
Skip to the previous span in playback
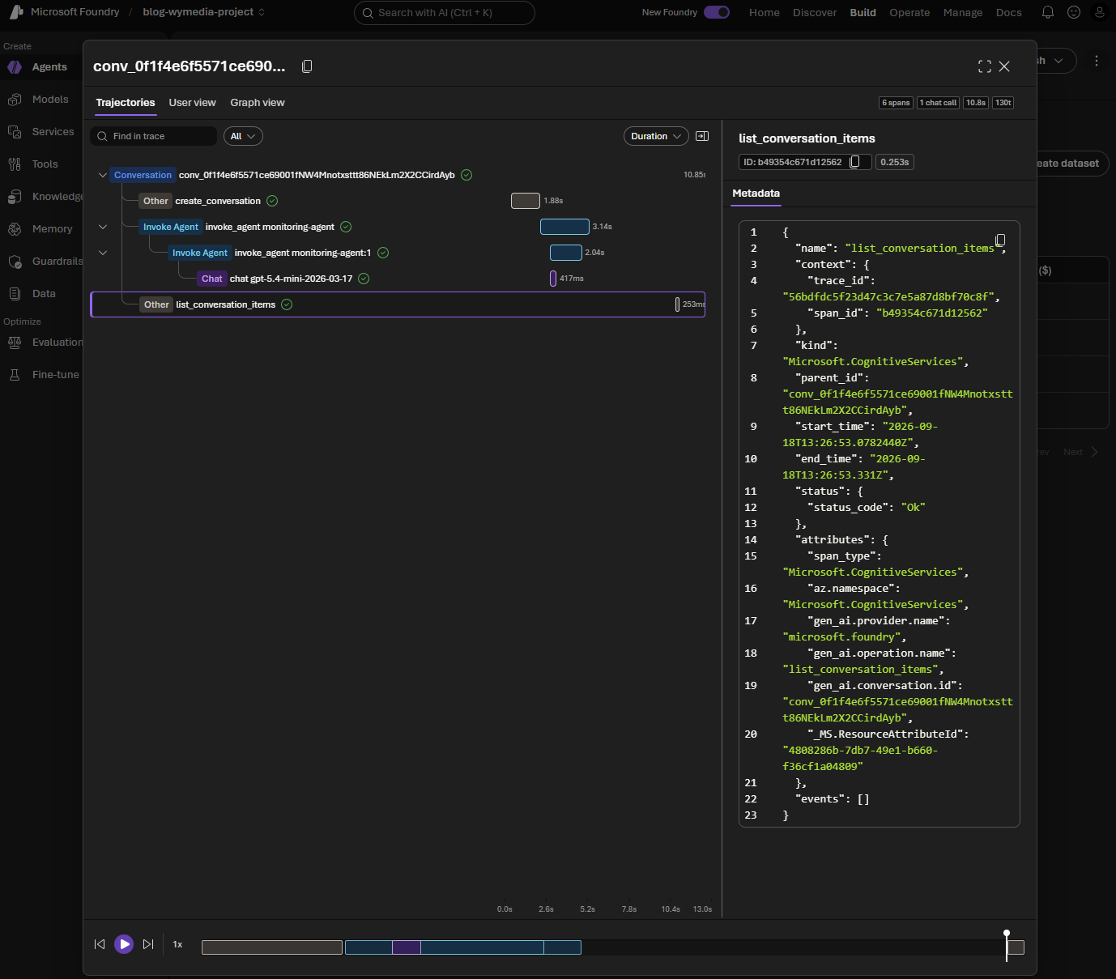coord(100,944)
